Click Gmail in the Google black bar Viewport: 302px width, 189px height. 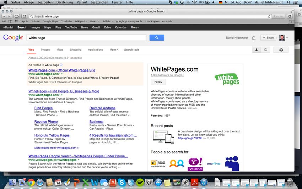96,27
